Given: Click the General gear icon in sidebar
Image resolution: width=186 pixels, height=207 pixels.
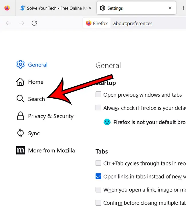Looking at the screenshot, I should [x=20, y=65].
